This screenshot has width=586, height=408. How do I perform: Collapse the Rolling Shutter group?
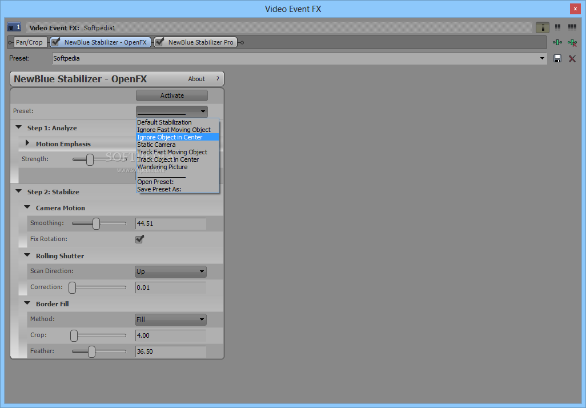[x=27, y=255]
